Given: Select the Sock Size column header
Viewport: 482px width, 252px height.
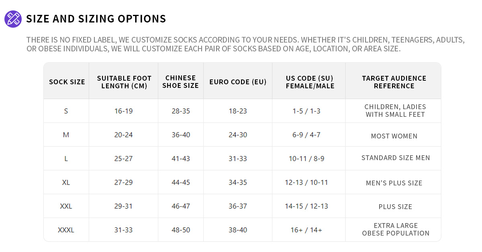Looking at the screenshot, I should coord(67,82).
